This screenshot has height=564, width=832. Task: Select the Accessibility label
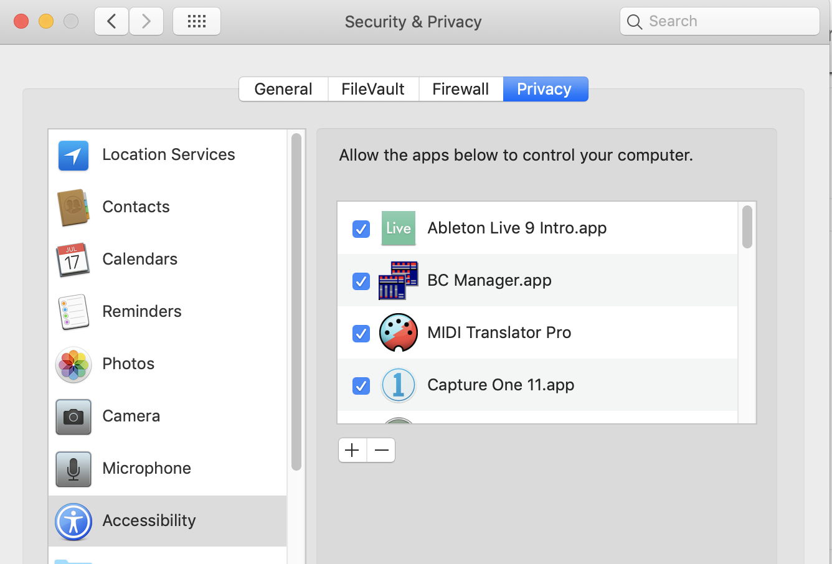click(x=149, y=520)
